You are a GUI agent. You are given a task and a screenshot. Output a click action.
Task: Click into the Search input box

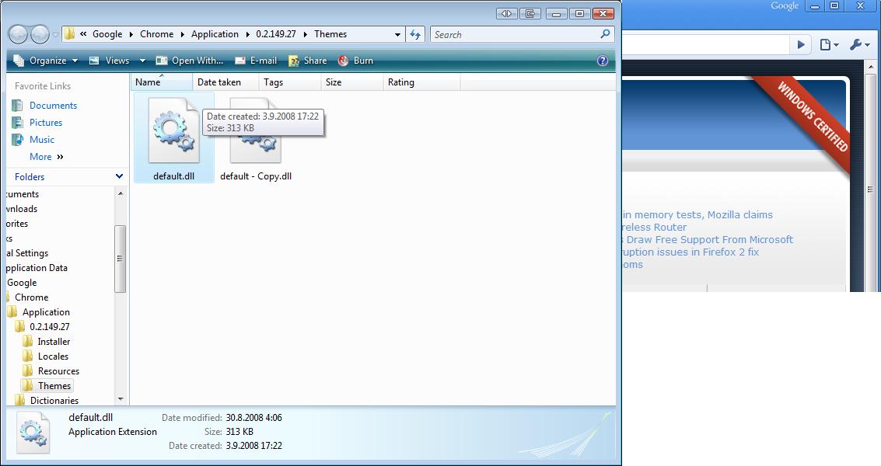pos(515,34)
